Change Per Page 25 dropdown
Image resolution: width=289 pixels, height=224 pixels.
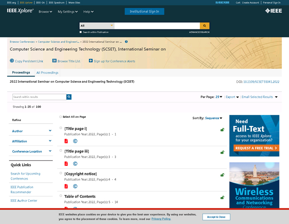coord(219,97)
